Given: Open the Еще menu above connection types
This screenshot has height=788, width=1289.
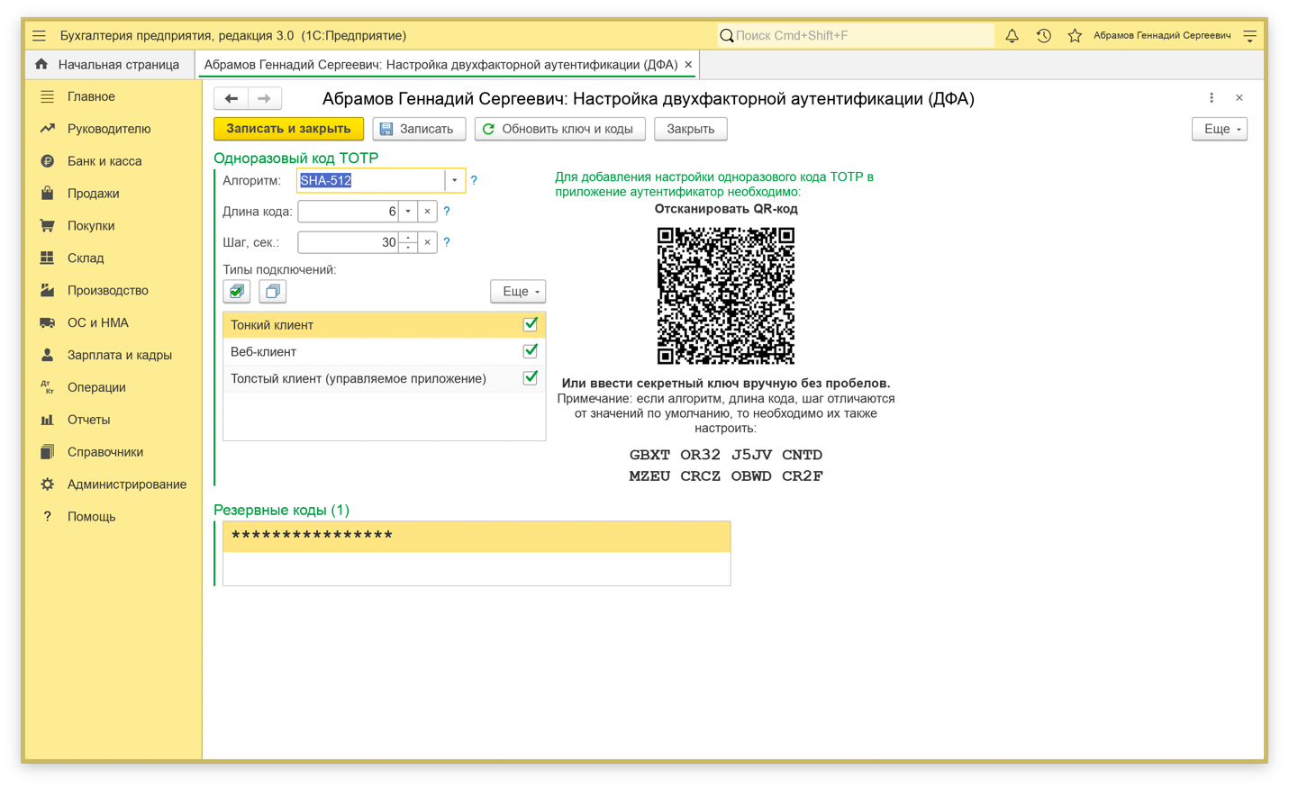Looking at the screenshot, I should pos(518,292).
